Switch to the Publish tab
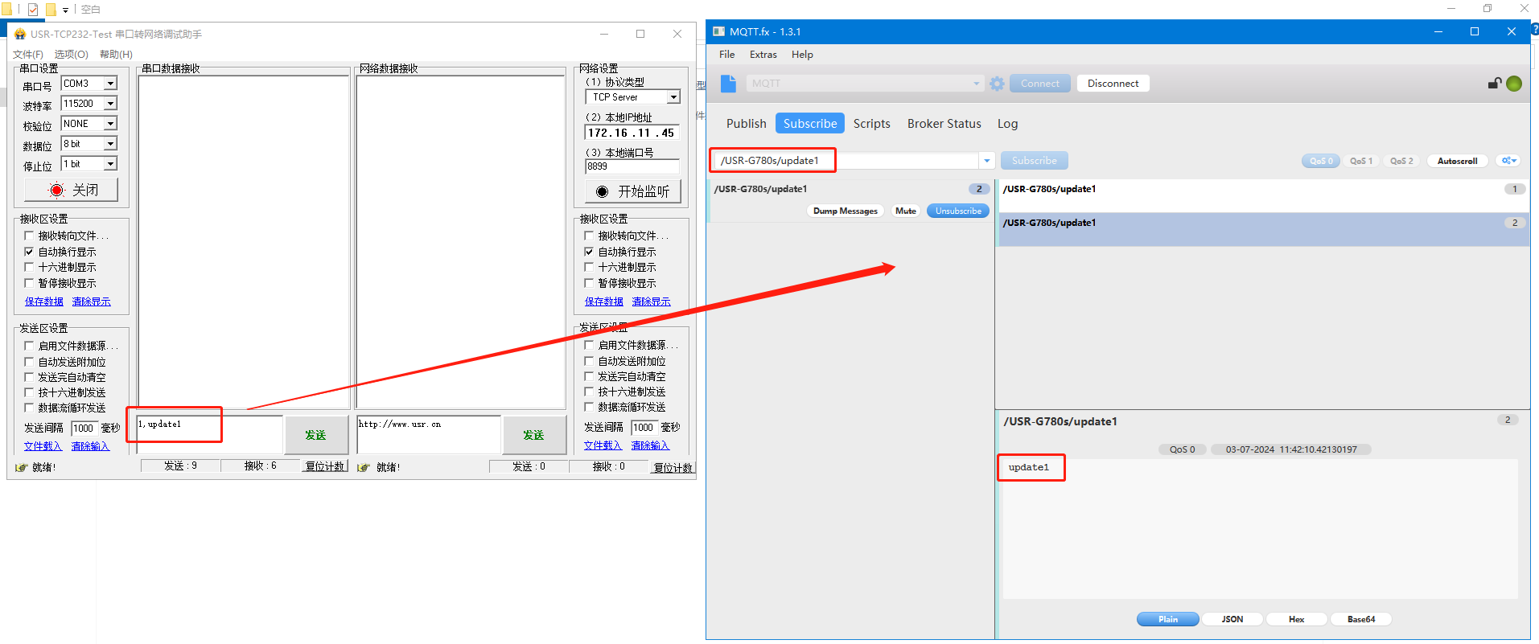The width and height of the screenshot is (1539, 644). pos(746,124)
